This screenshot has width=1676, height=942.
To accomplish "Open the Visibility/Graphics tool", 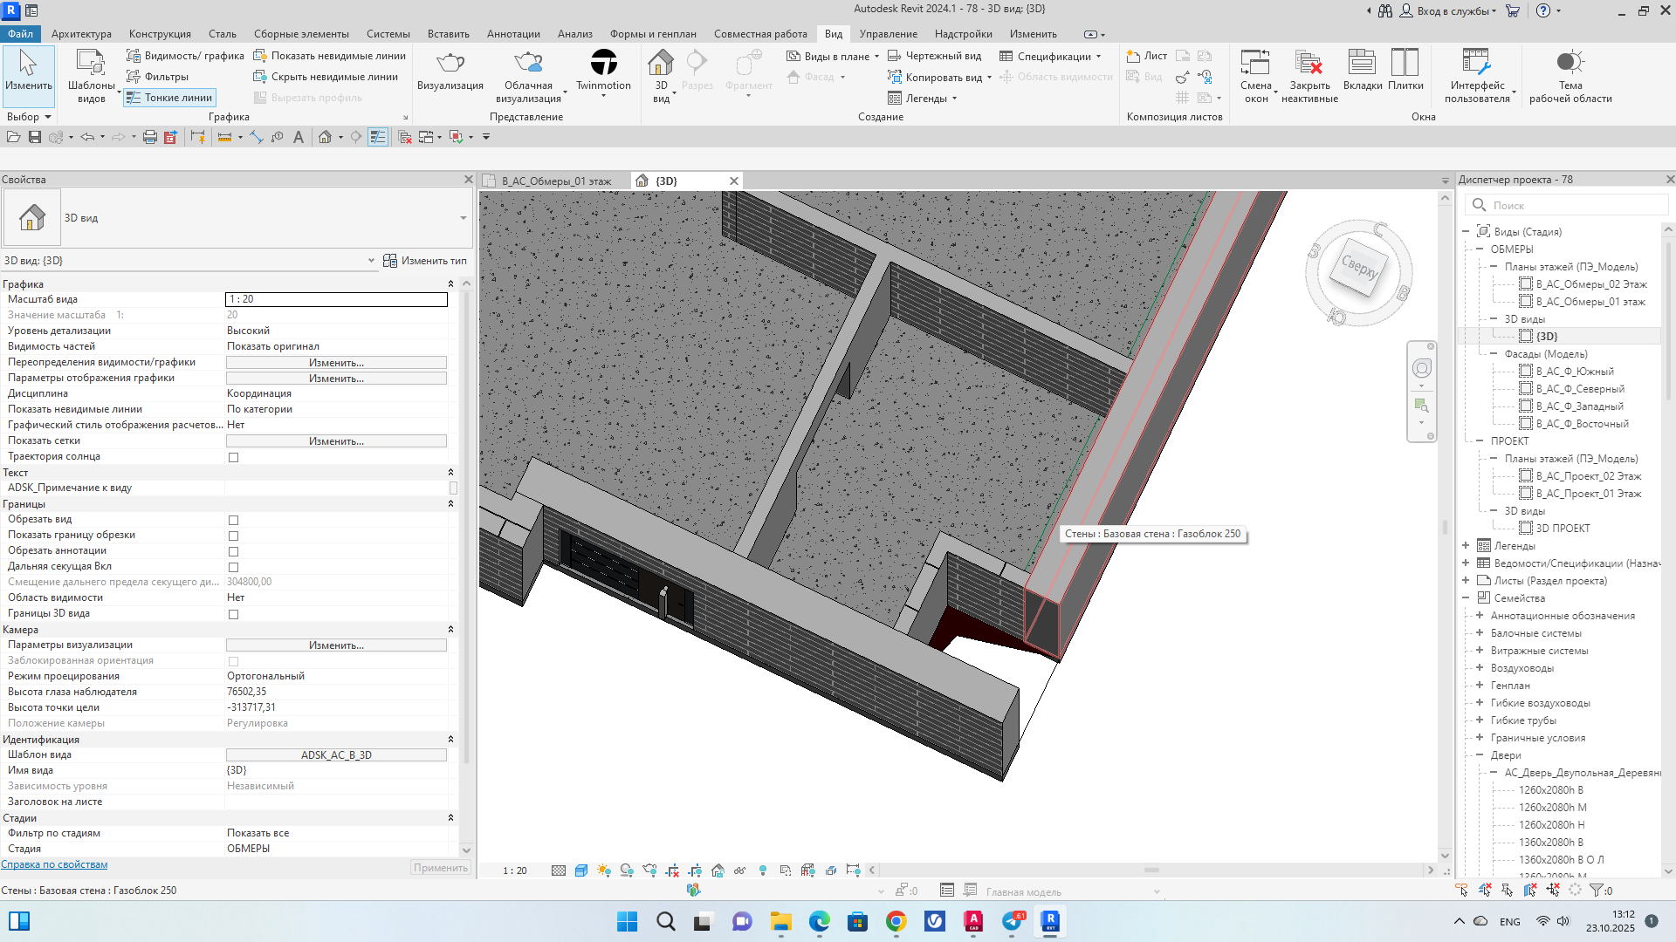I will tap(185, 56).
